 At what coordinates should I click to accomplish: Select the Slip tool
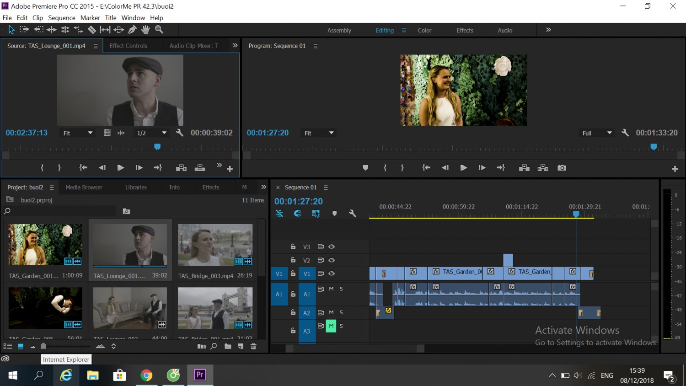[105, 30]
